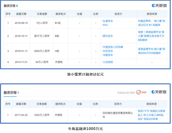Viewport: 172px width, 133px height.
Task: Open the 天使投资人何华峰 investor link
Action: (113, 47)
